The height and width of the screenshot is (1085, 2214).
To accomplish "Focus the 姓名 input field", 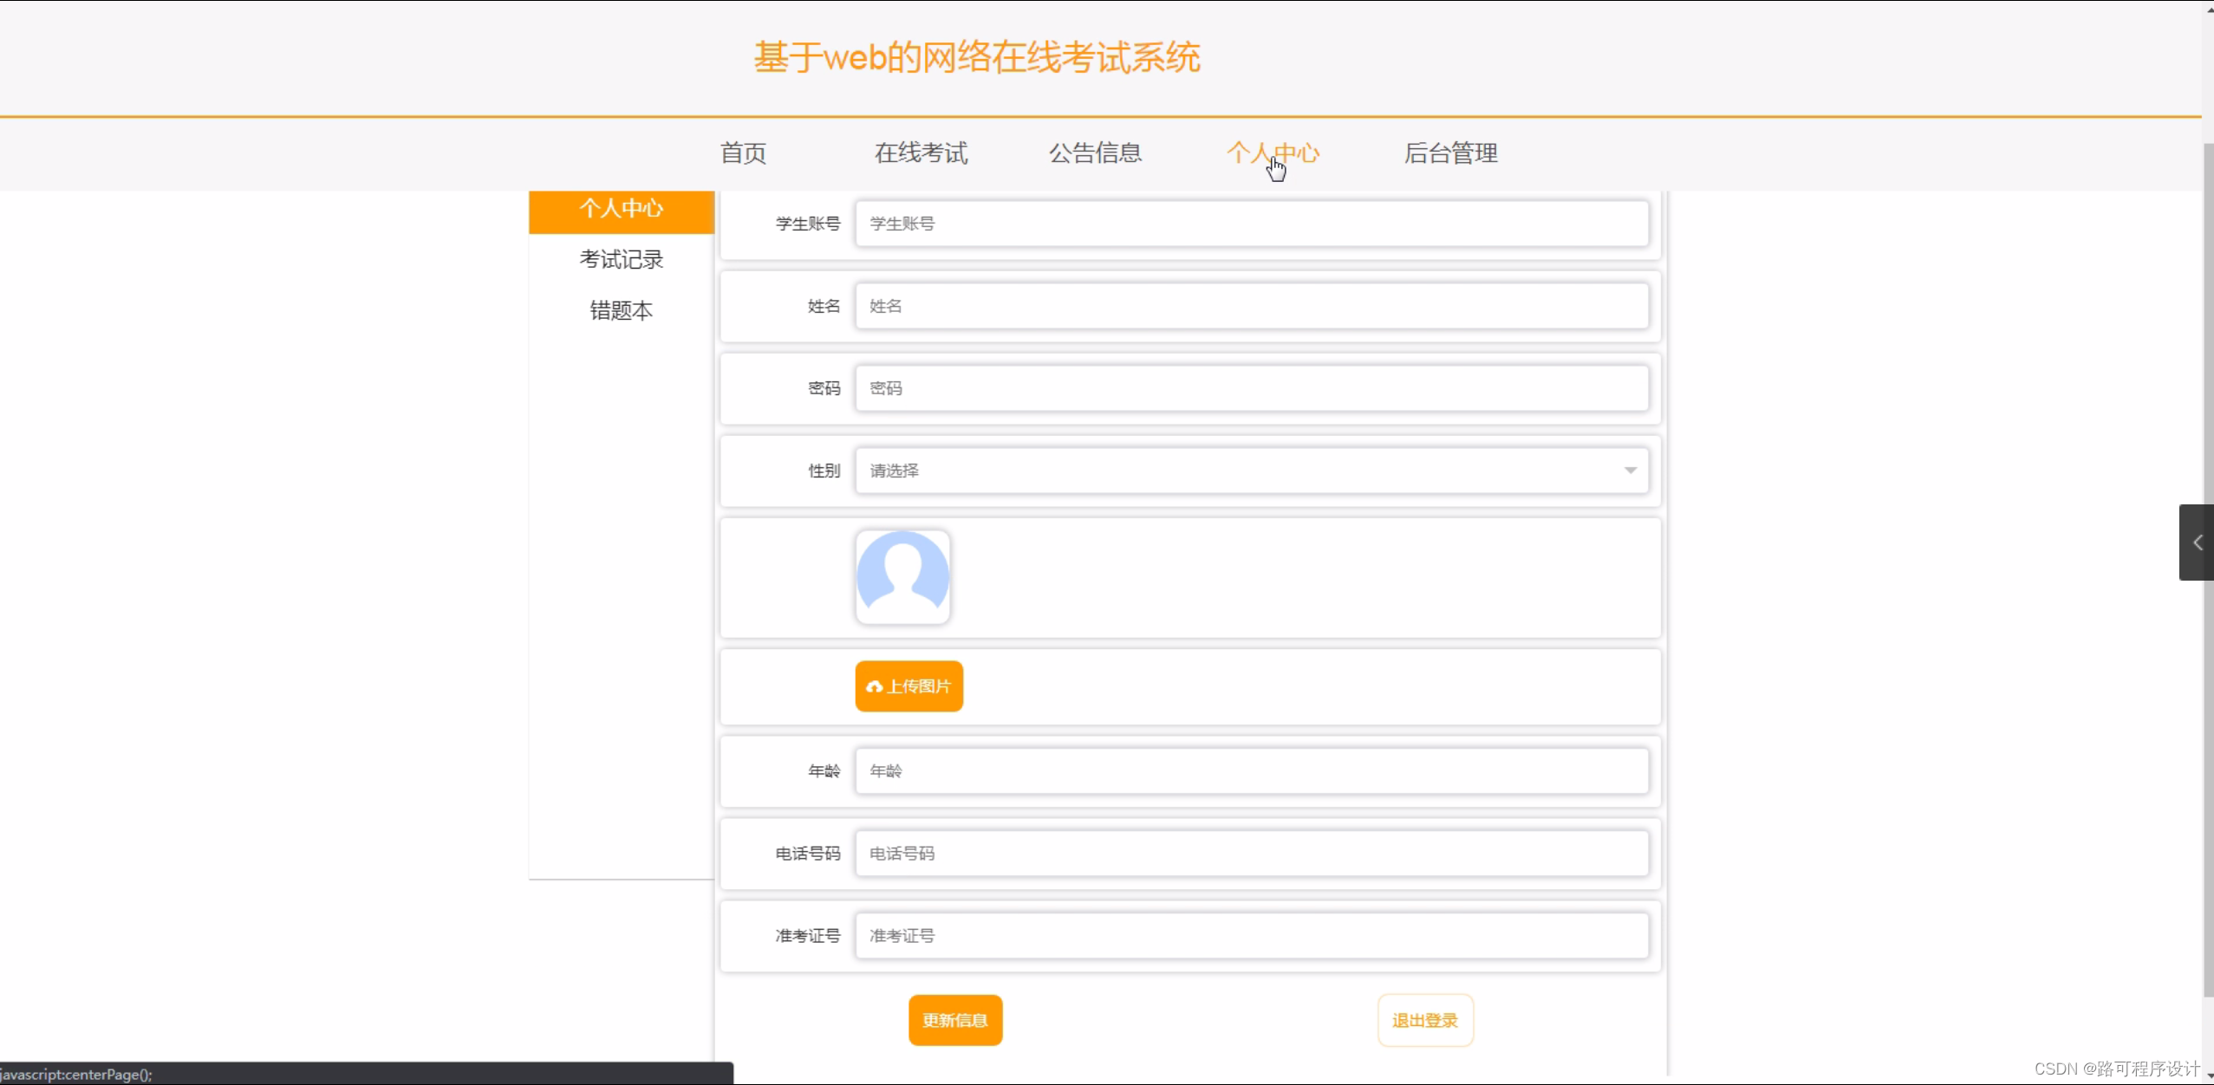I will point(1252,306).
